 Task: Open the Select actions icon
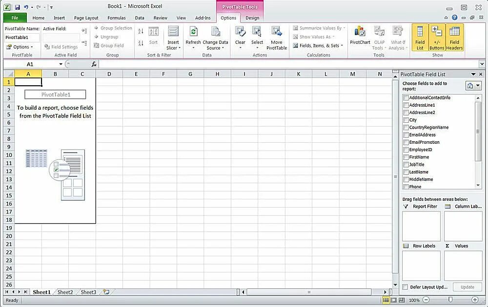(x=257, y=38)
